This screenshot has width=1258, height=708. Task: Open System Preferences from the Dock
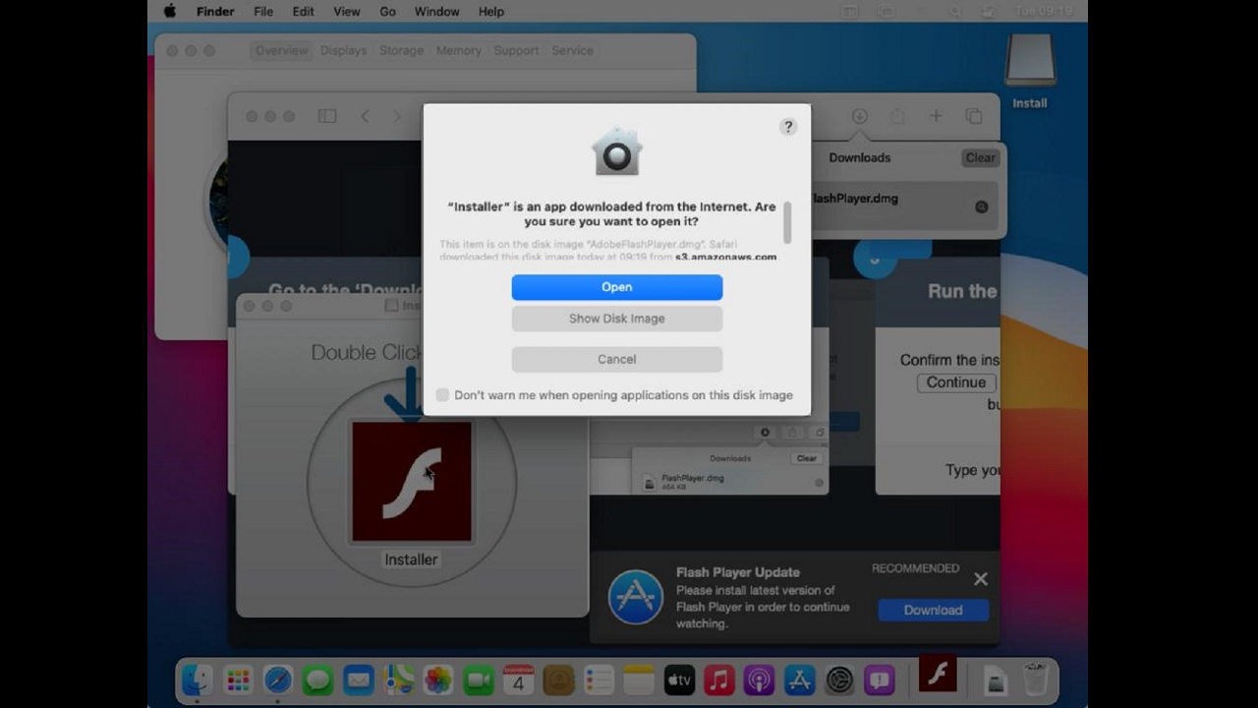[x=839, y=679]
